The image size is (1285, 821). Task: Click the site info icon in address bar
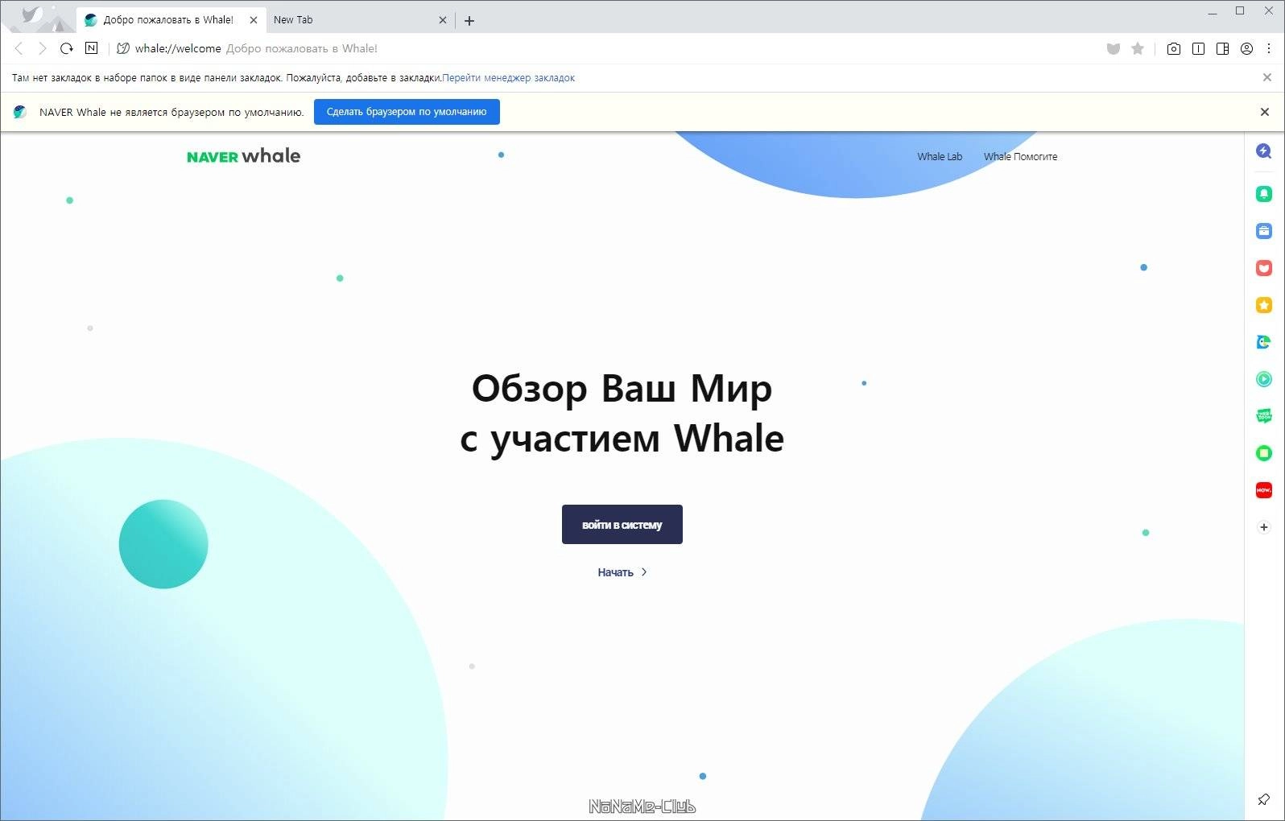pyautogui.click(x=123, y=48)
